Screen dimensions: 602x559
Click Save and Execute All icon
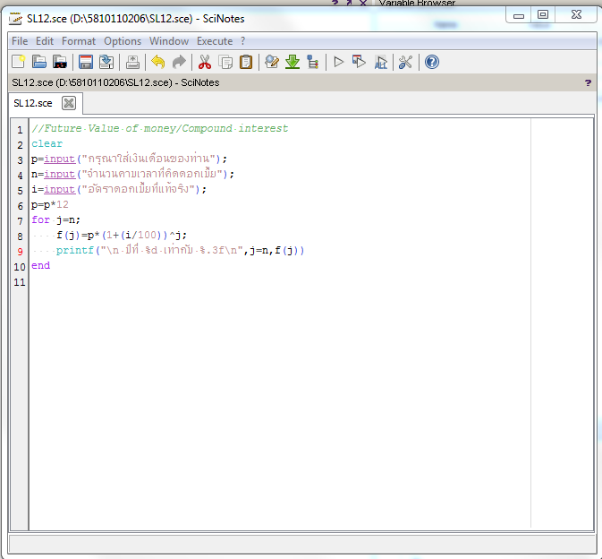coord(380,62)
